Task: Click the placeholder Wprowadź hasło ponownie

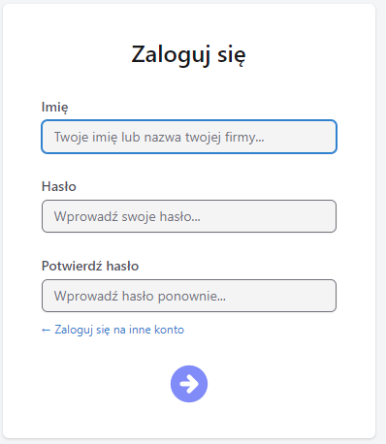Action: click(140, 296)
